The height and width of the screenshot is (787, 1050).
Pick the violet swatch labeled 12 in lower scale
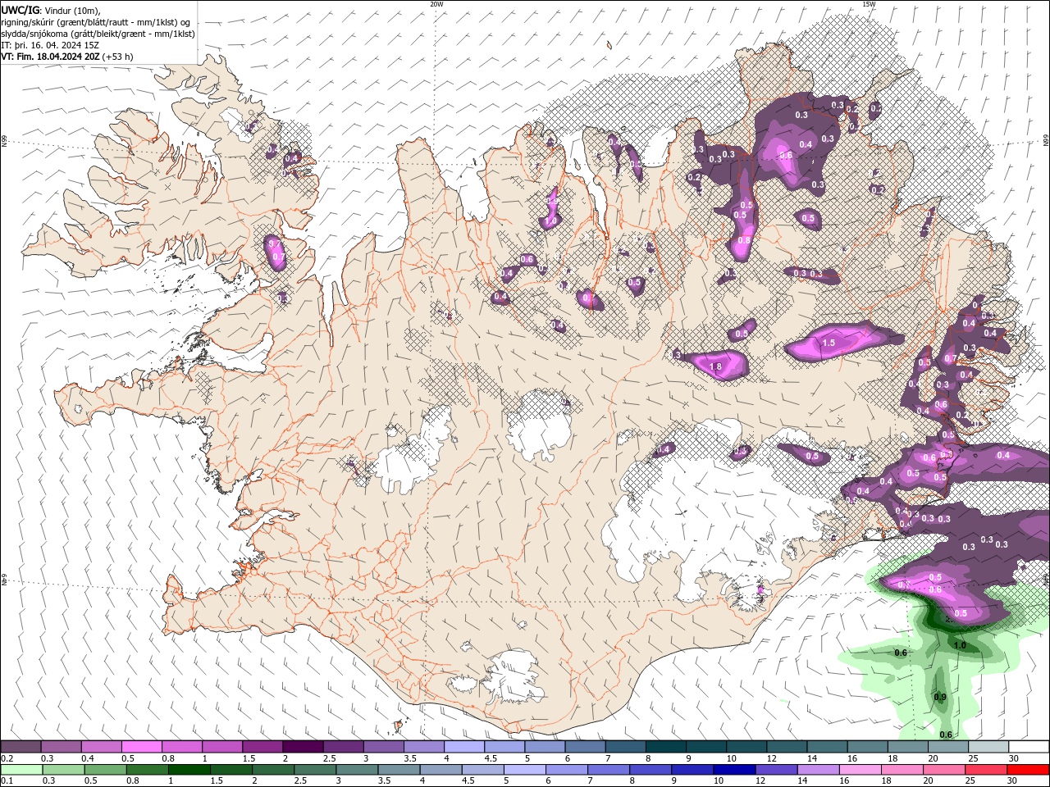click(x=776, y=770)
